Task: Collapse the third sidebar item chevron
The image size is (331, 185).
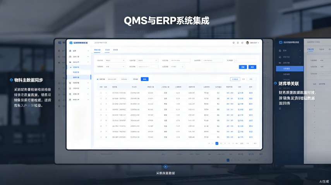Action: tap(88, 62)
